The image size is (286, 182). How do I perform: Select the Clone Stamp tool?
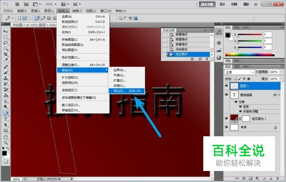6,78
